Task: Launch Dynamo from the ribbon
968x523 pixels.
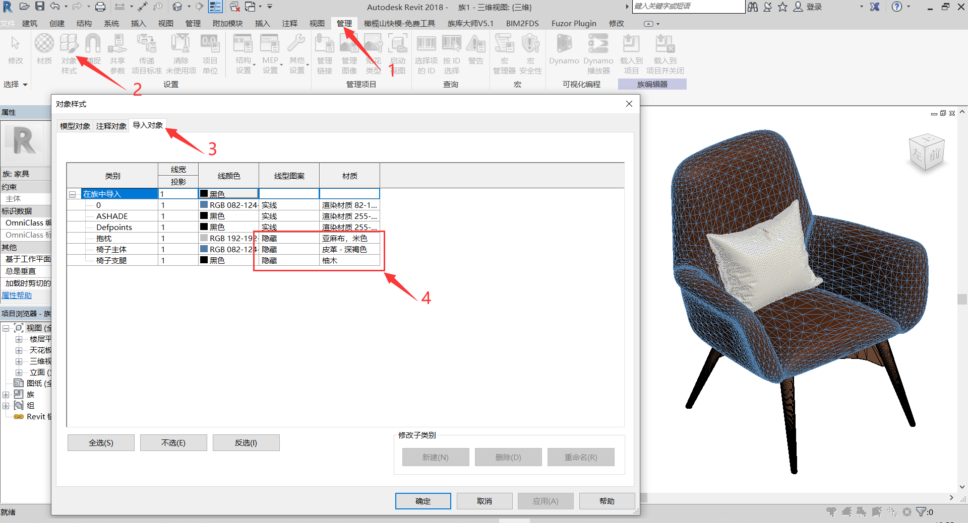Action: 563,50
